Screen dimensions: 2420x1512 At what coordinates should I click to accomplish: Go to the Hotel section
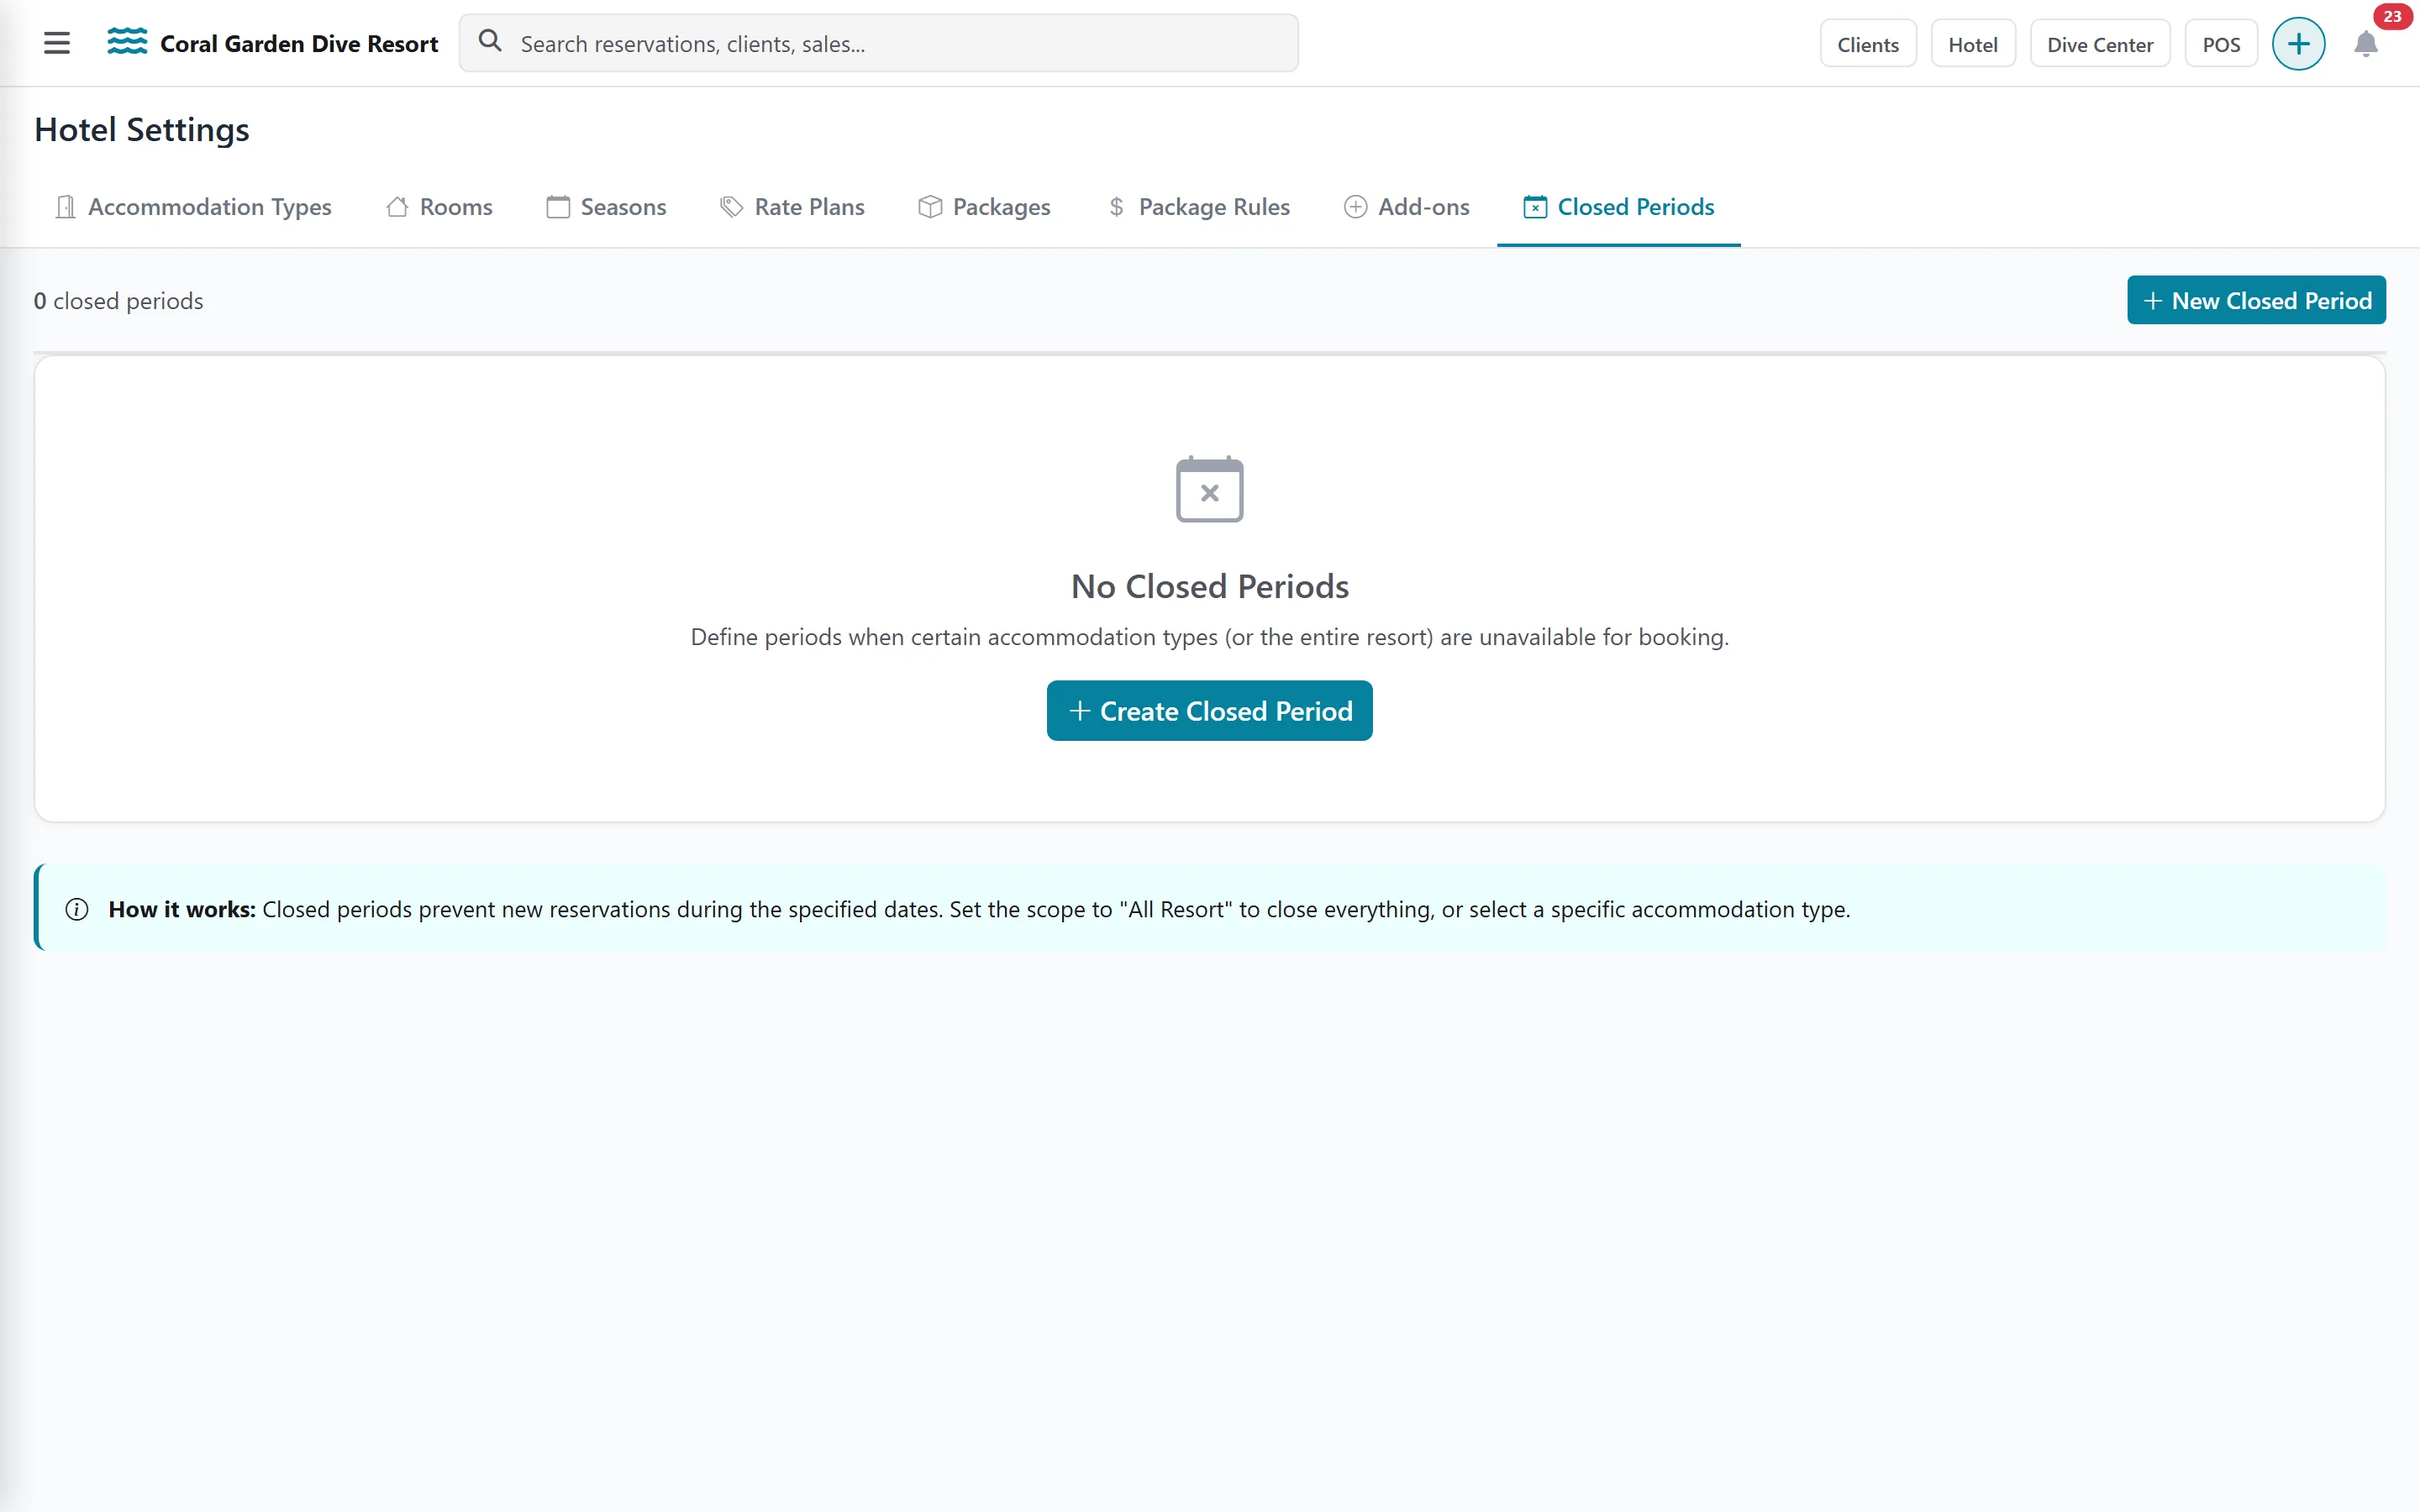coord(1972,44)
